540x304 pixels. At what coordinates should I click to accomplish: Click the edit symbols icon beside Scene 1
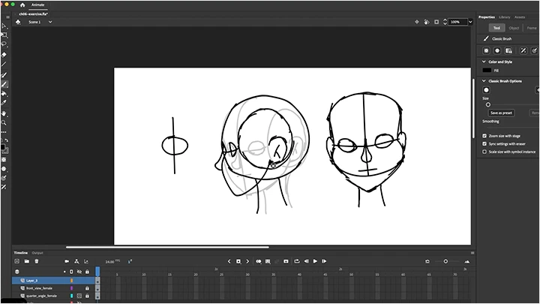click(18, 22)
